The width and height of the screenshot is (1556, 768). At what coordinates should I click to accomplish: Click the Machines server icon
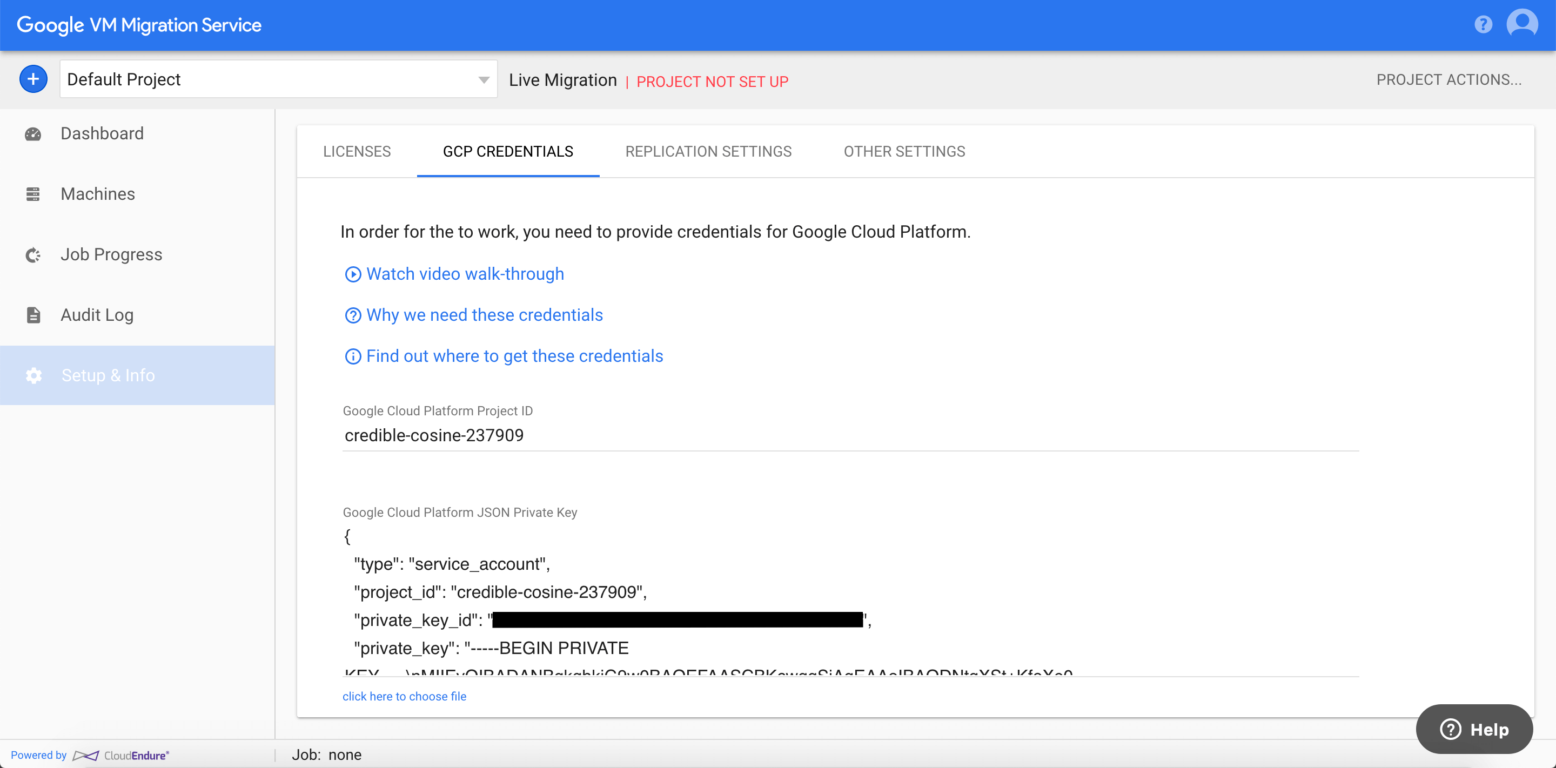33,194
